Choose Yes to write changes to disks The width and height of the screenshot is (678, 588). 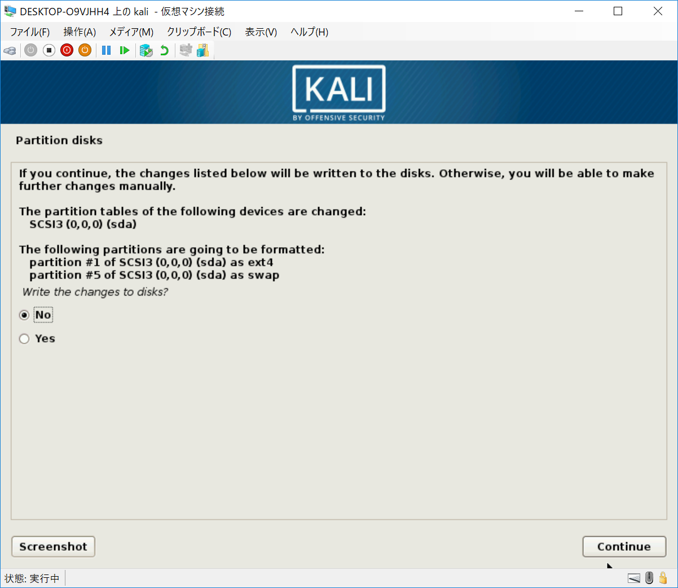[24, 339]
